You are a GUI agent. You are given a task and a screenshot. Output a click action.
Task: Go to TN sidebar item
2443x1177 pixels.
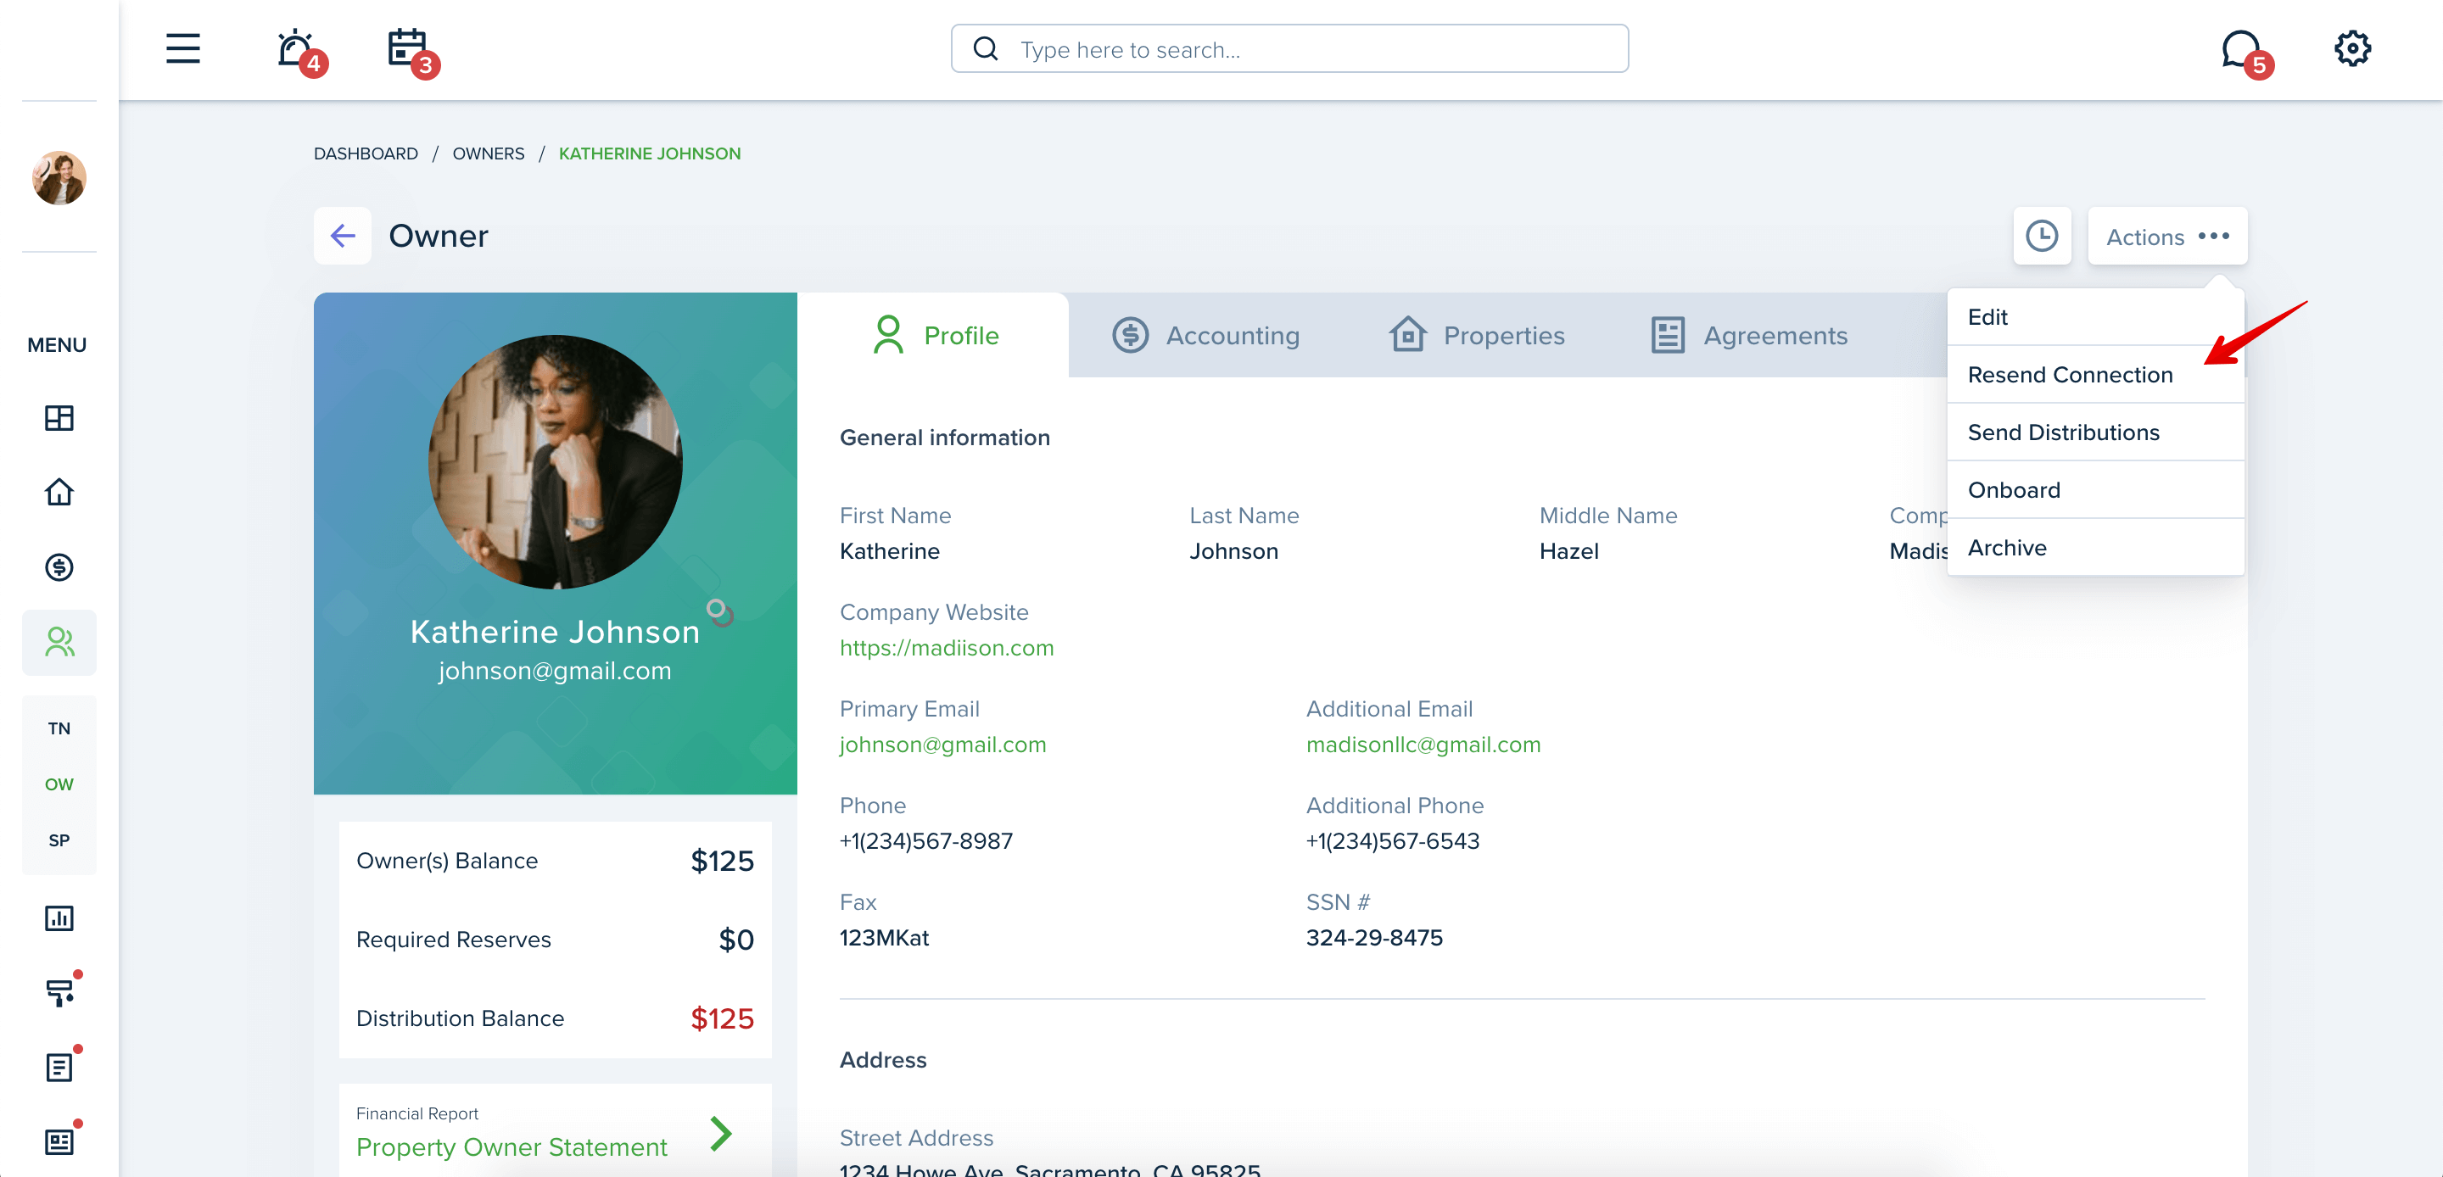pyautogui.click(x=59, y=728)
